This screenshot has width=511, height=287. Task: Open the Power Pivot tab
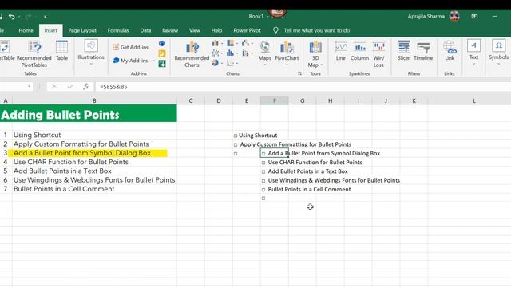[x=247, y=30]
